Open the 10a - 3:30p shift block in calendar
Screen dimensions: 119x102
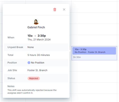94,51
